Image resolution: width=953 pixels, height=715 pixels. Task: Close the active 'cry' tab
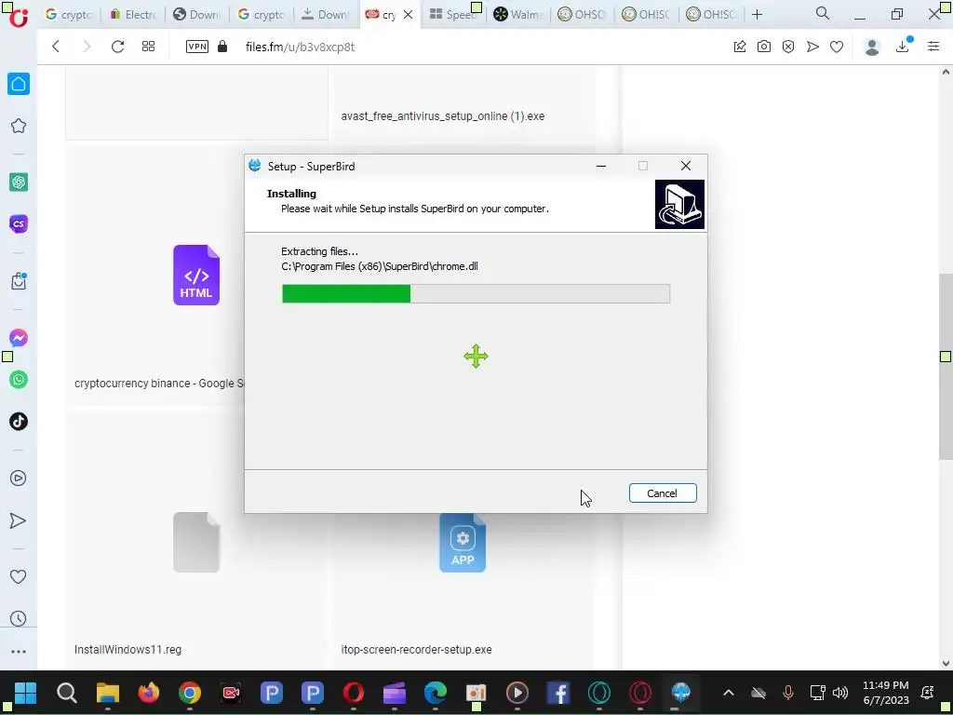[x=409, y=15]
